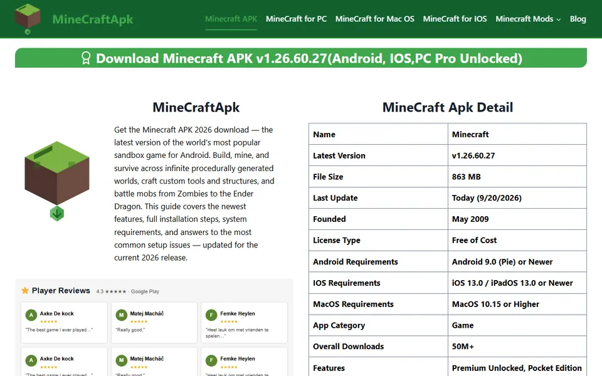Image resolution: width=602 pixels, height=376 pixels.
Task: Click the Free of Cost value cell
Action: tap(517, 240)
